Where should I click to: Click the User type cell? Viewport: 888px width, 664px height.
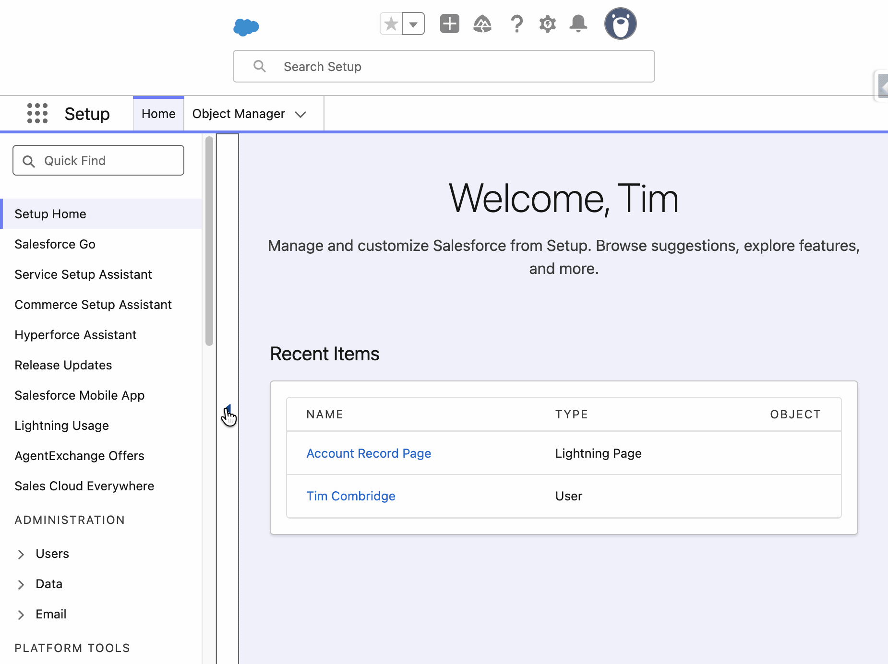(569, 496)
